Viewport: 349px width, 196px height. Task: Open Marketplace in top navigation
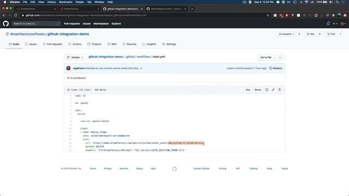pos(101,23)
